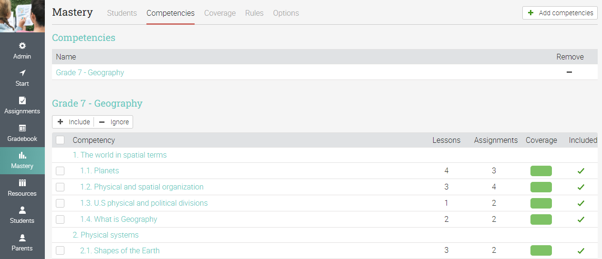Open the Gradebook icon in sidebar
Screen dimensions: 602x259
[x=22, y=129]
